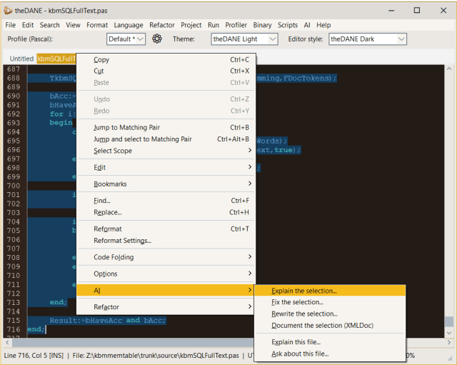Viewport: 457px width, 365px height.
Task: Select Jump and select to Matching Pair
Action: tap(166, 139)
